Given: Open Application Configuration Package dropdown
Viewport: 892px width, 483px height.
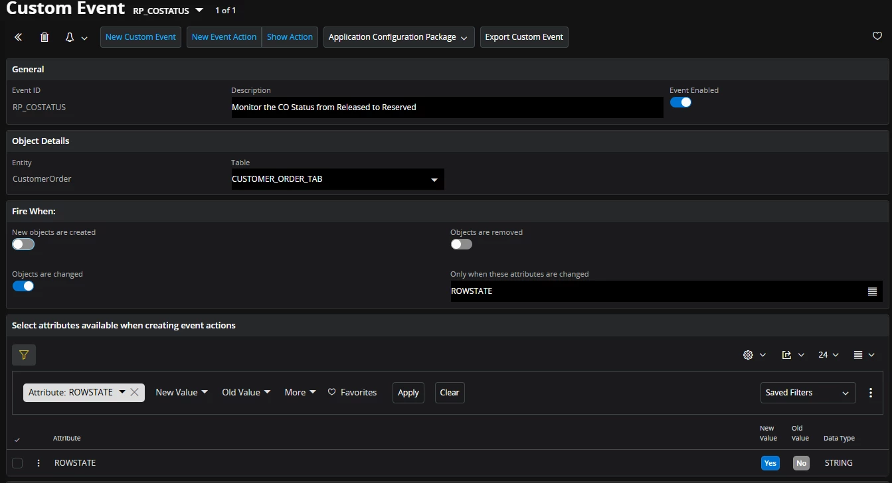Looking at the screenshot, I should [399, 37].
